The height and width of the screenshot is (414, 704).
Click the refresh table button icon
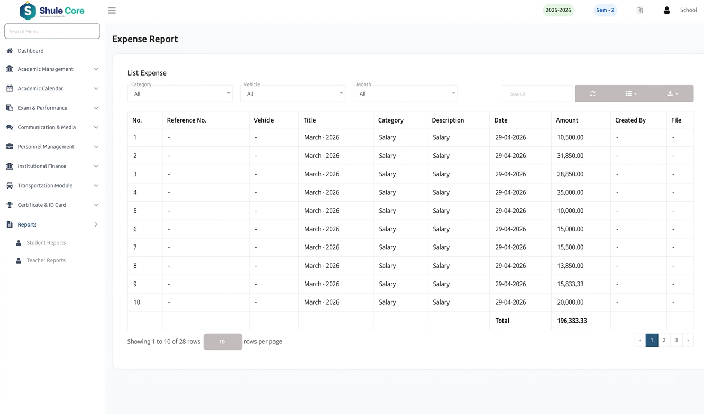592,93
